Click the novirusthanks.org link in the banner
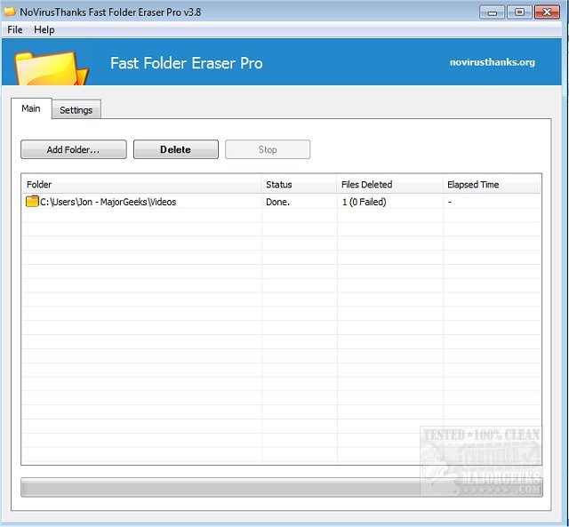The image size is (569, 527). 492,62
